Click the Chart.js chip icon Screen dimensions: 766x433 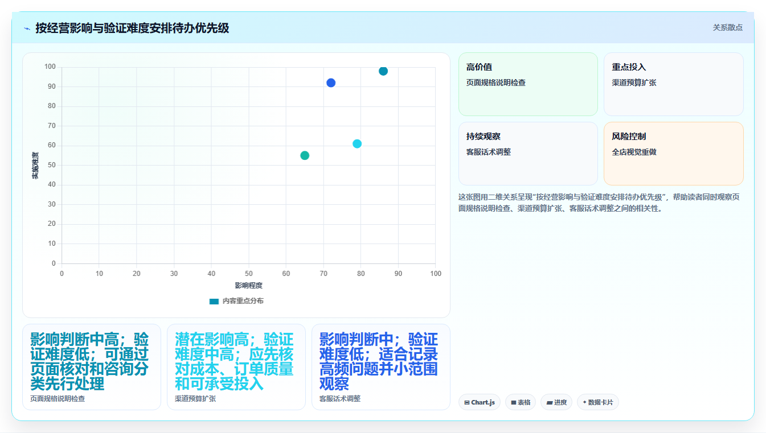point(467,403)
